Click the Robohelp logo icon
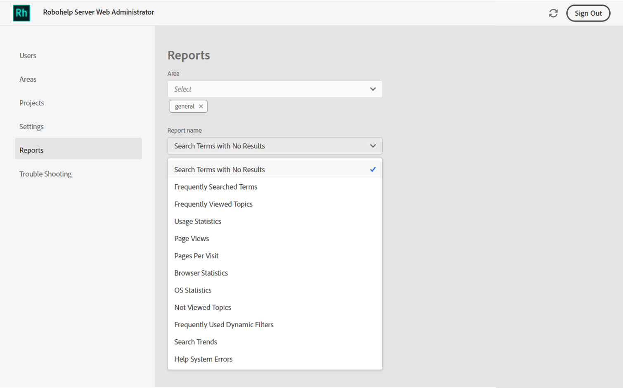 pyautogui.click(x=21, y=13)
